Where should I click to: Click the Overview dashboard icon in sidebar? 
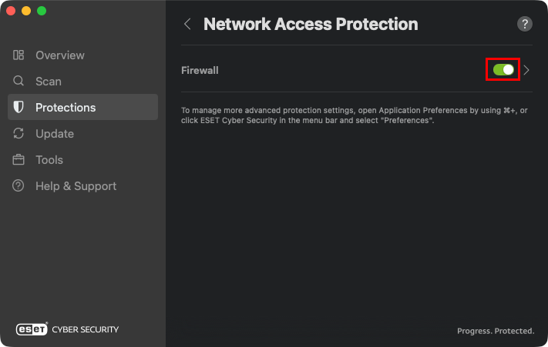tap(18, 55)
